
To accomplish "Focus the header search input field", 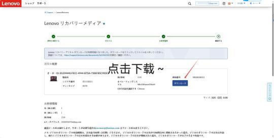I will pyautogui.click(x=207, y=4).
